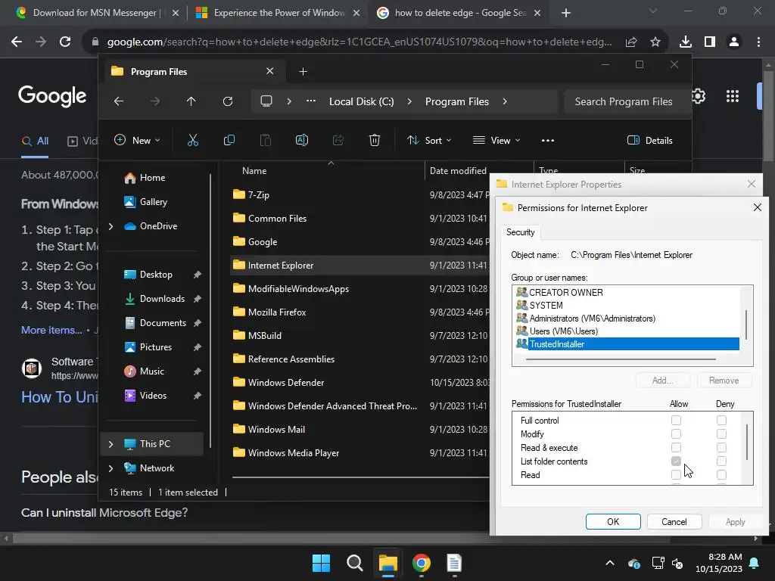
Task: Click the Delete trash icon in Explorer toolbar
Action: point(375,140)
